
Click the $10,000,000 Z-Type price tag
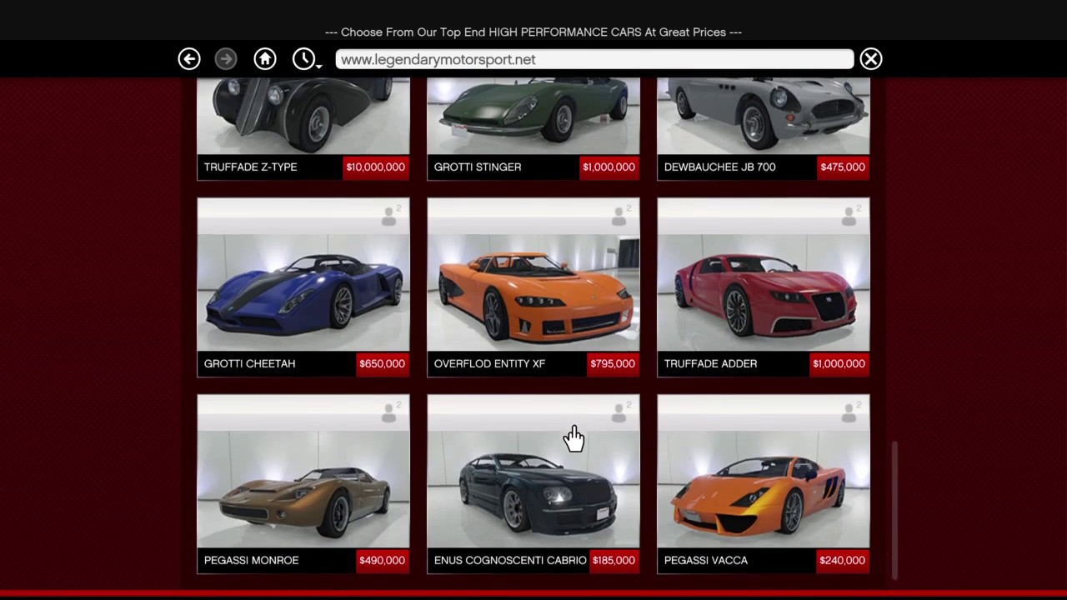pos(375,167)
